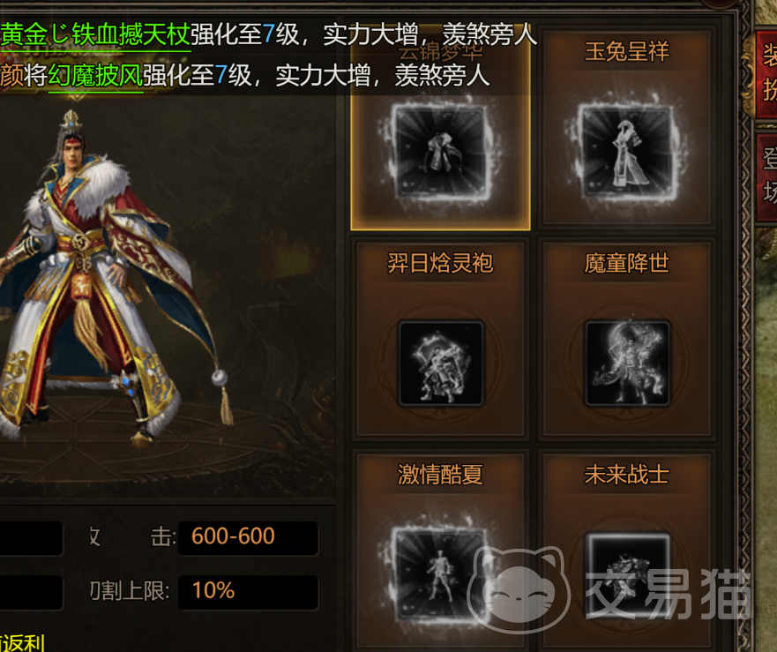The image size is (777, 652).
Task: Click the 激情酷夏 card title
Action: click(x=440, y=474)
